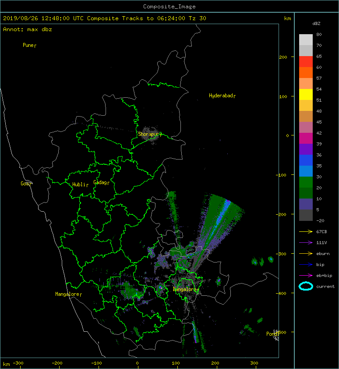The width and height of the screenshot is (339, 369).
Task: Click the Goa label on the coast
Action: click(25, 184)
